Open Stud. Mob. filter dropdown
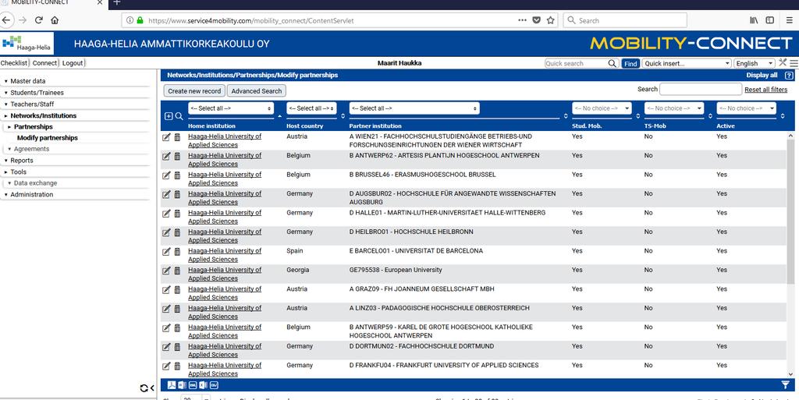This screenshot has width=799, height=400. coord(602,108)
